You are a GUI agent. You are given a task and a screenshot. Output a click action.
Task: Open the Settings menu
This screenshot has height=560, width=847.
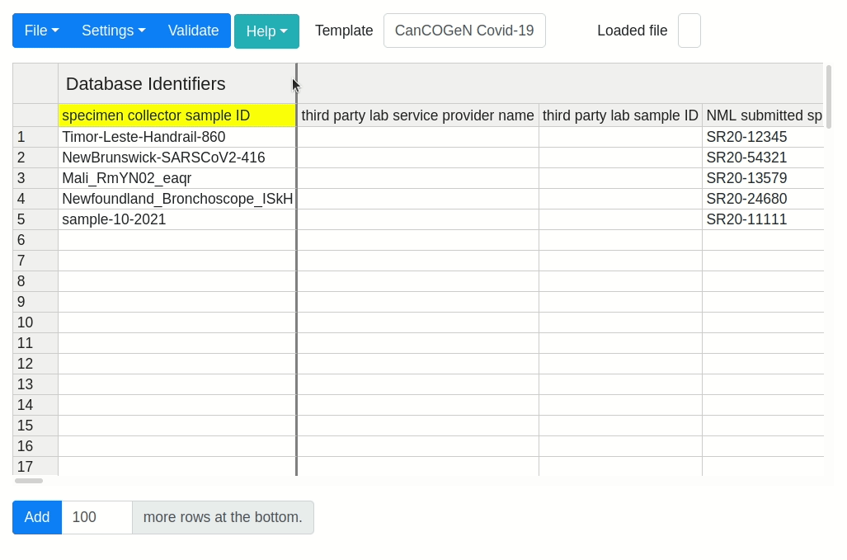tap(112, 31)
